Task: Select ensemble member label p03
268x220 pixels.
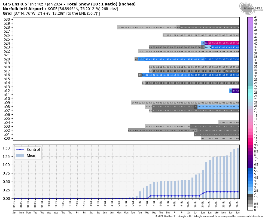Action: click(7, 127)
